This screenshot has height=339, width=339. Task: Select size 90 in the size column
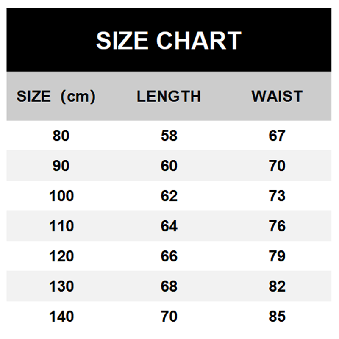(61, 166)
